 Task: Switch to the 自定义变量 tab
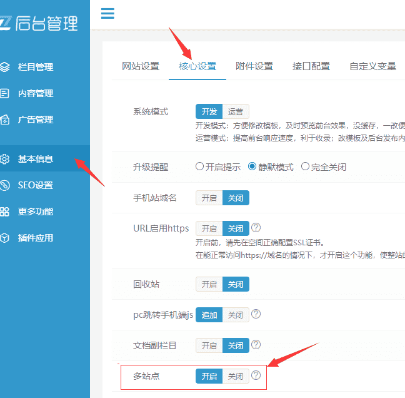point(372,66)
